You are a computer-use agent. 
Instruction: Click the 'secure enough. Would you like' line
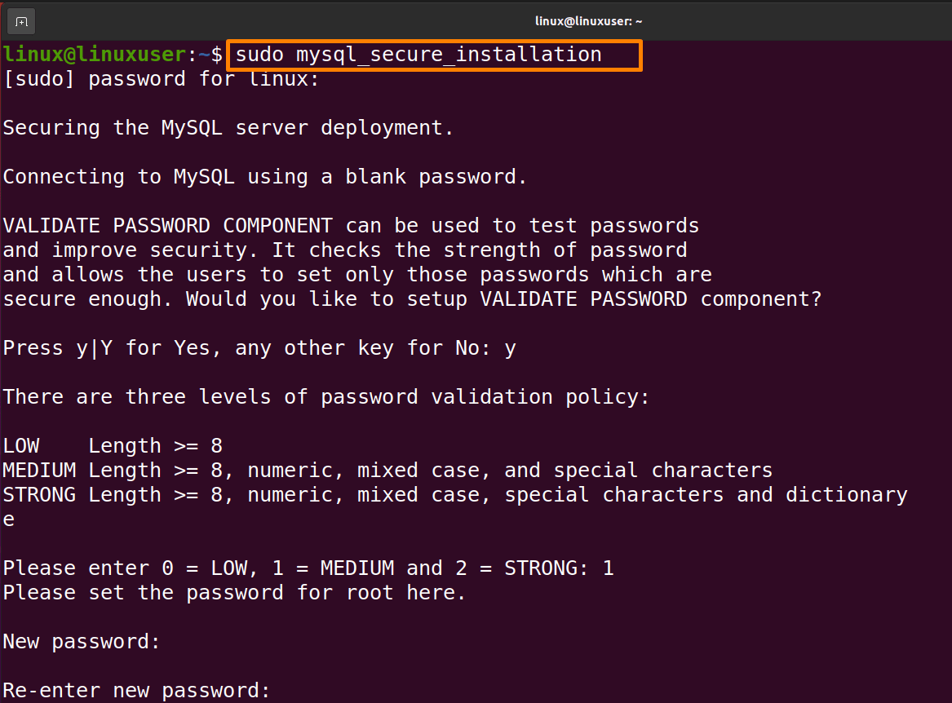(412, 299)
